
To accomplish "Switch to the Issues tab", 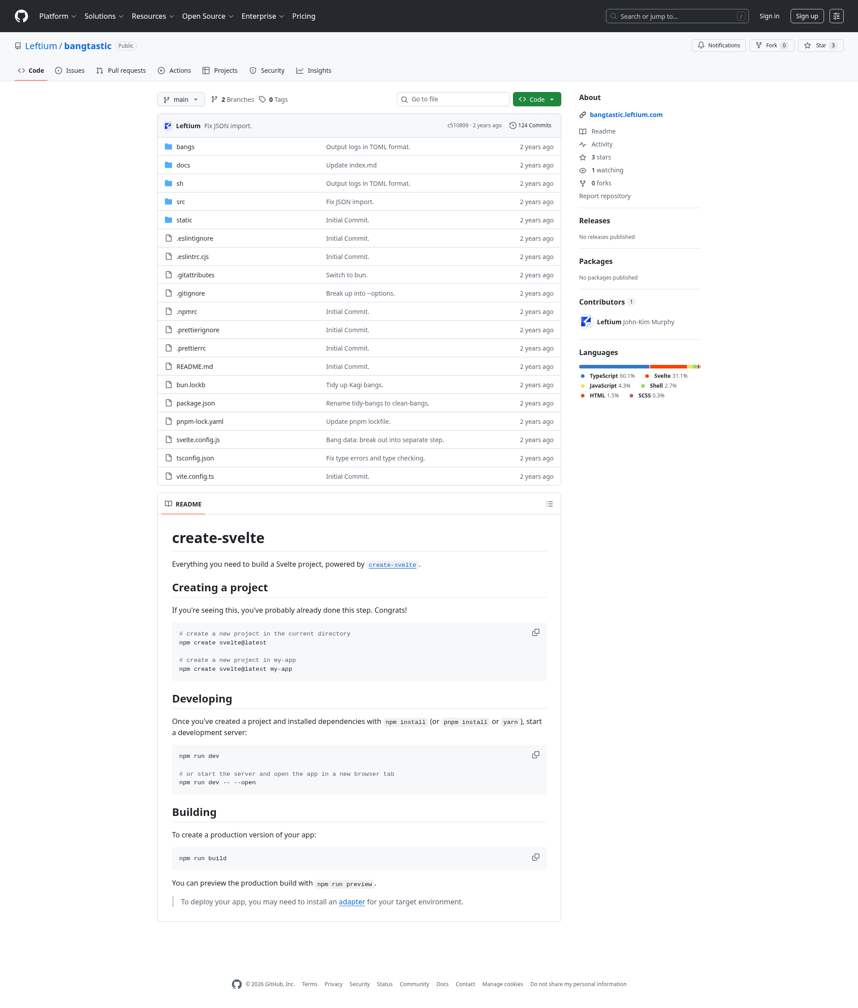I will point(70,71).
